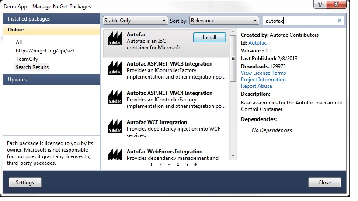Click Created by Autofac Contributors text
Viewport: 358px width, 201px height.
click(x=280, y=35)
